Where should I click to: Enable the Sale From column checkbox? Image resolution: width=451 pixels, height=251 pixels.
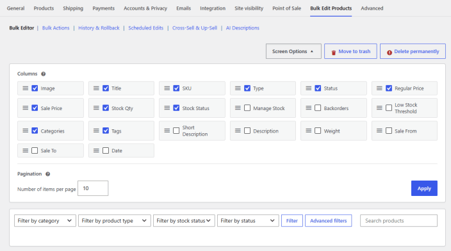pyautogui.click(x=389, y=131)
